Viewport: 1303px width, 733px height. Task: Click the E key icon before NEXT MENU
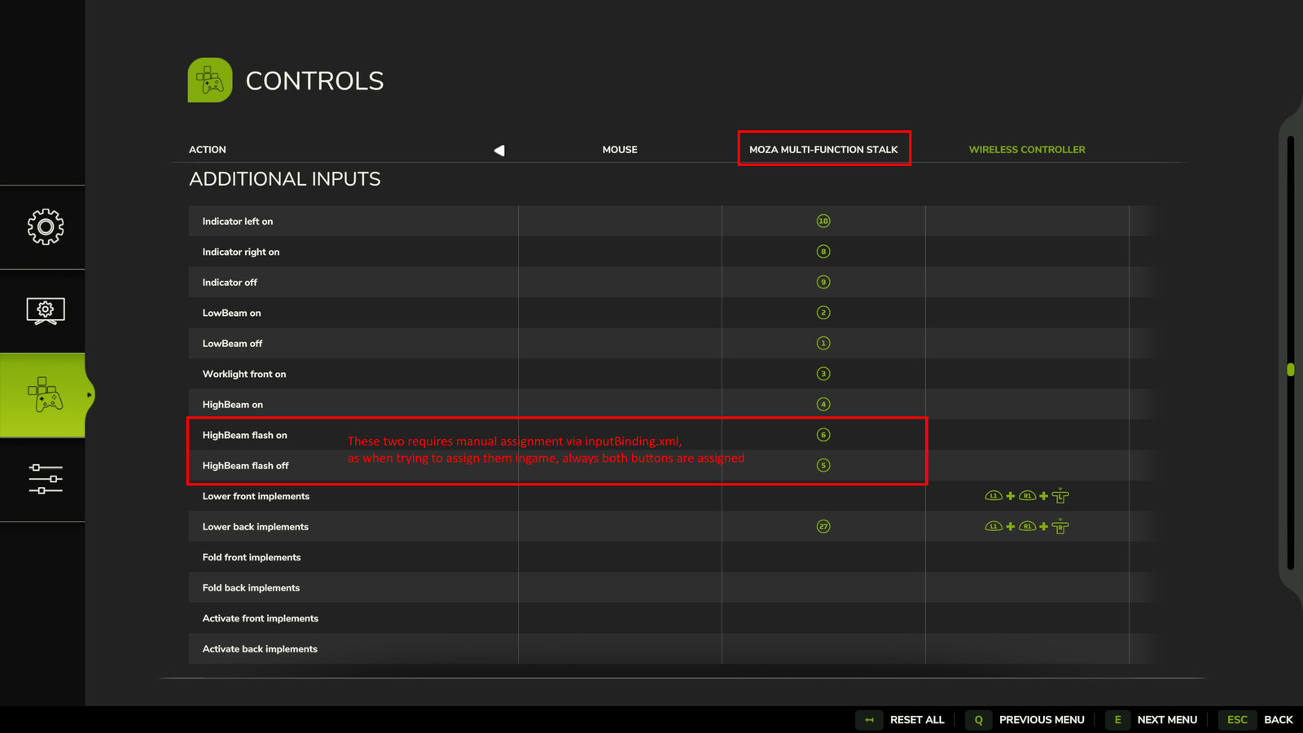tap(1117, 720)
